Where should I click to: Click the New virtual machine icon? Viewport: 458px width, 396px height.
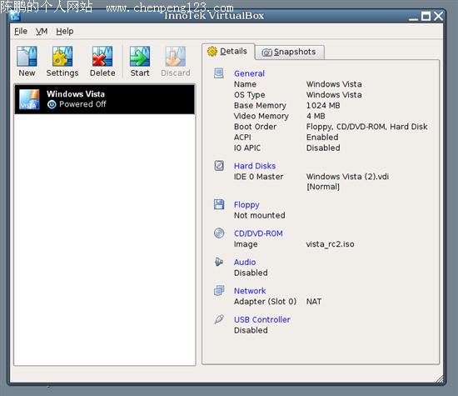(27, 56)
